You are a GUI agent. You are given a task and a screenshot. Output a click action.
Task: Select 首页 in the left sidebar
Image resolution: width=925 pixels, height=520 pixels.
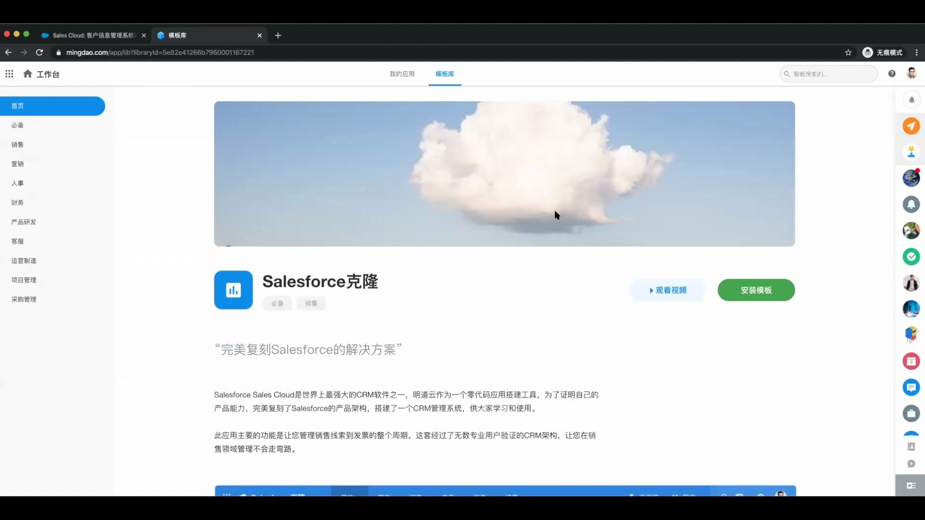tap(53, 106)
